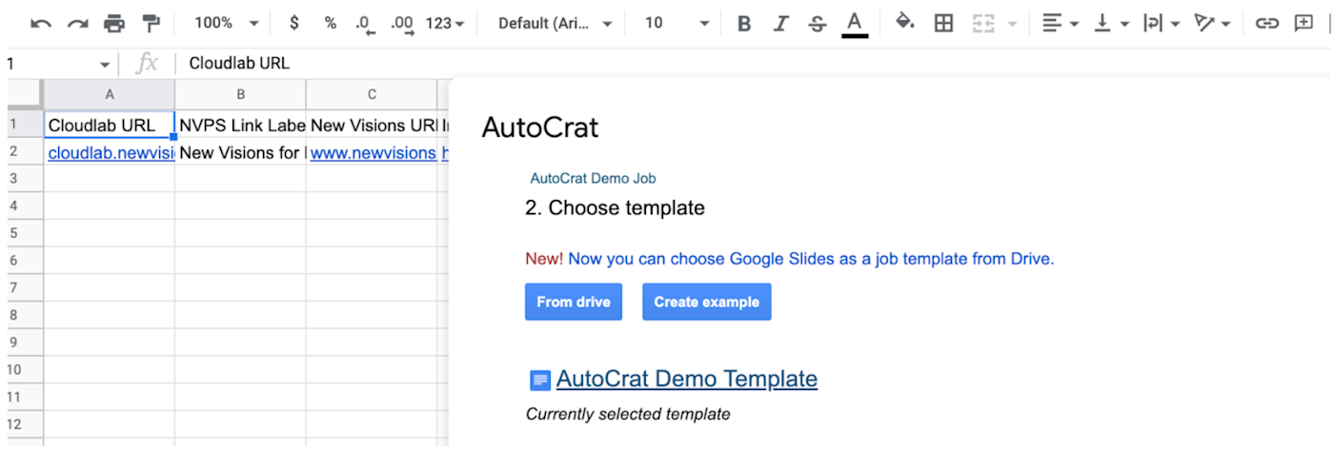
Task: Open the text color picker
Action: tap(855, 24)
